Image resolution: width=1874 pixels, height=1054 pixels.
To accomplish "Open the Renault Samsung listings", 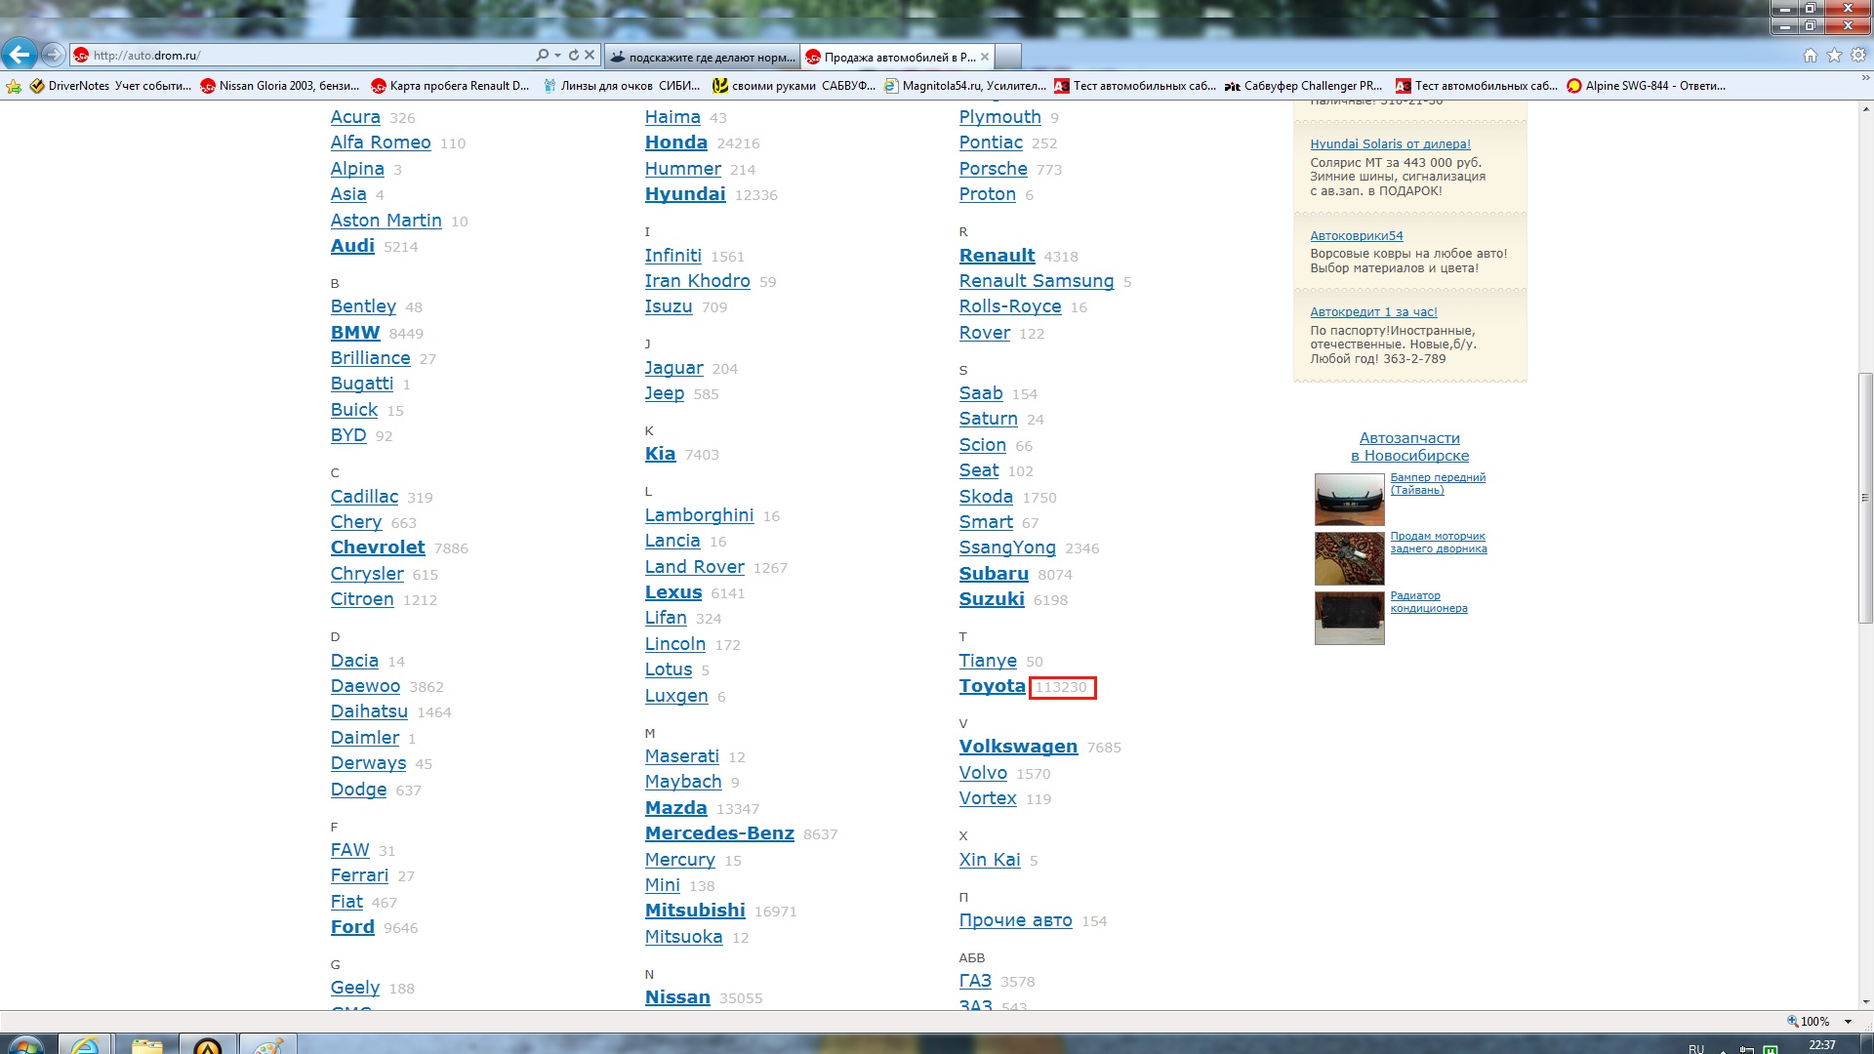I will (x=1036, y=281).
